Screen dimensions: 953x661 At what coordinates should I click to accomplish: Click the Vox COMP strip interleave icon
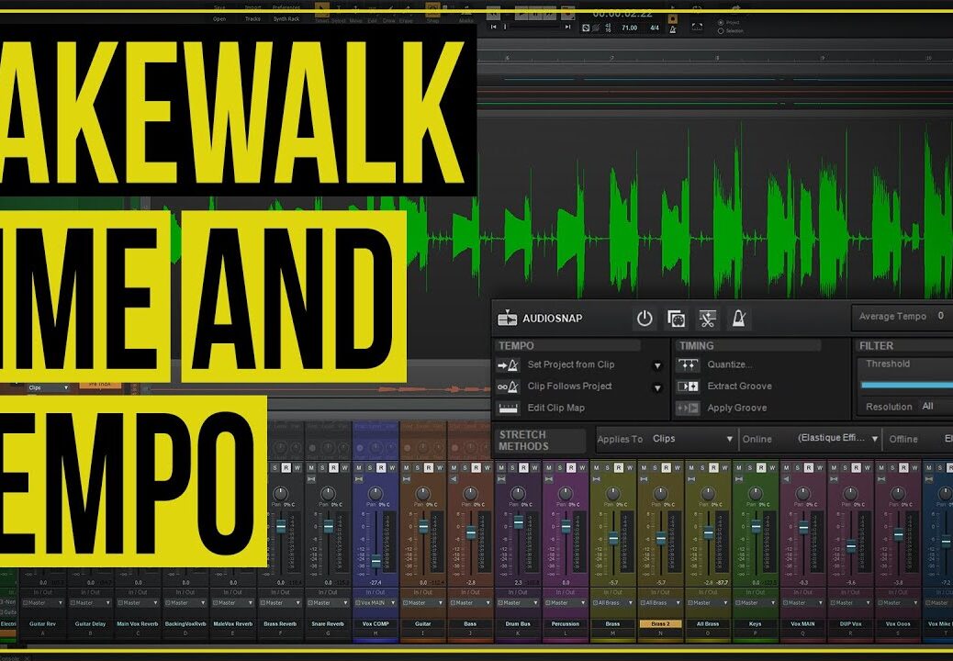coord(359,479)
